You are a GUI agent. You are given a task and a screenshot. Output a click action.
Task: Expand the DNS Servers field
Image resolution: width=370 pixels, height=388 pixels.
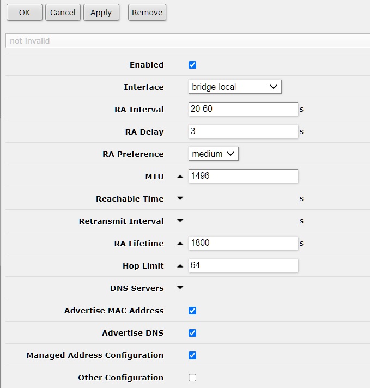point(180,288)
